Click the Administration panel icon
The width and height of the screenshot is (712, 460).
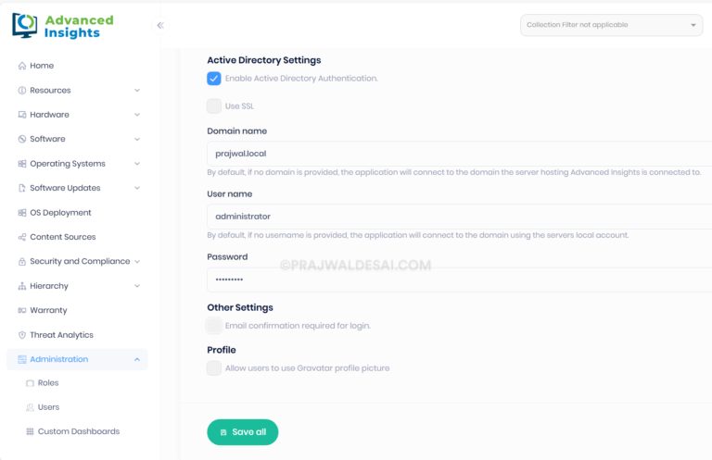(x=22, y=359)
